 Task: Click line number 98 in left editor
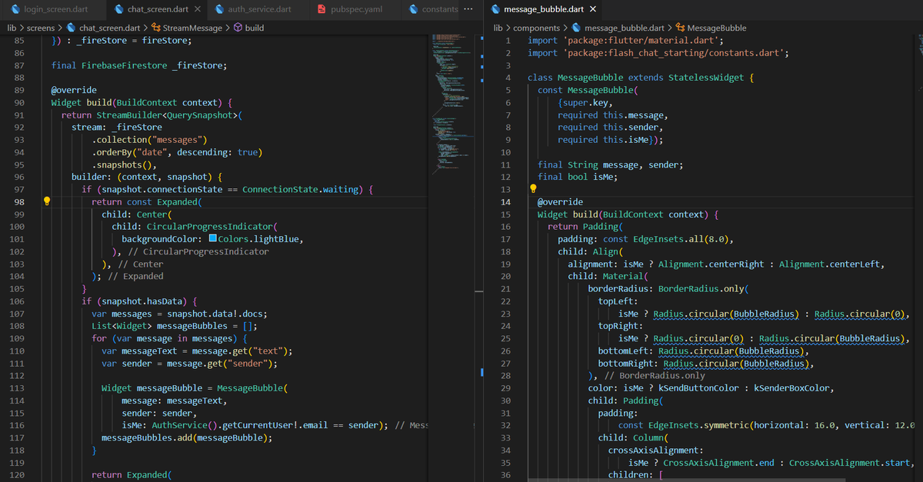[x=19, y=201]
